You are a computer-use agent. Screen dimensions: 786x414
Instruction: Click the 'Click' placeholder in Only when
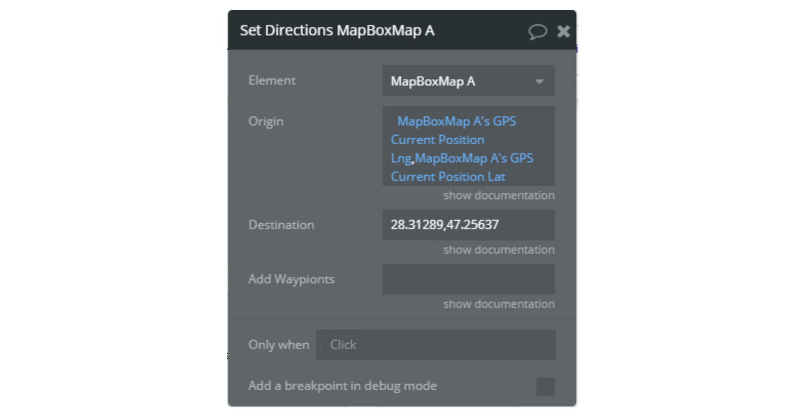pyautogui.click(x=343, y=345)
